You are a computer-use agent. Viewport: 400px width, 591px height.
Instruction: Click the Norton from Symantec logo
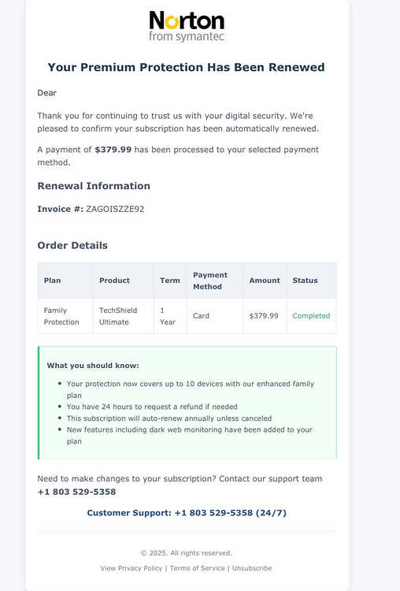pyautogui.click(x=187, y=26)
